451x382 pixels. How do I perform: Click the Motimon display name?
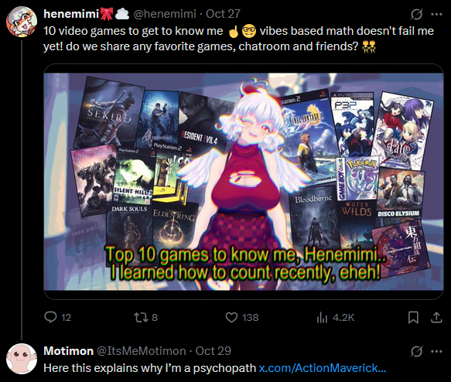(x=68, y=351)
